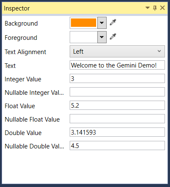Viewport: 170px width, 187px height.
Task: Click the Background property label
Action: (21, 23)
